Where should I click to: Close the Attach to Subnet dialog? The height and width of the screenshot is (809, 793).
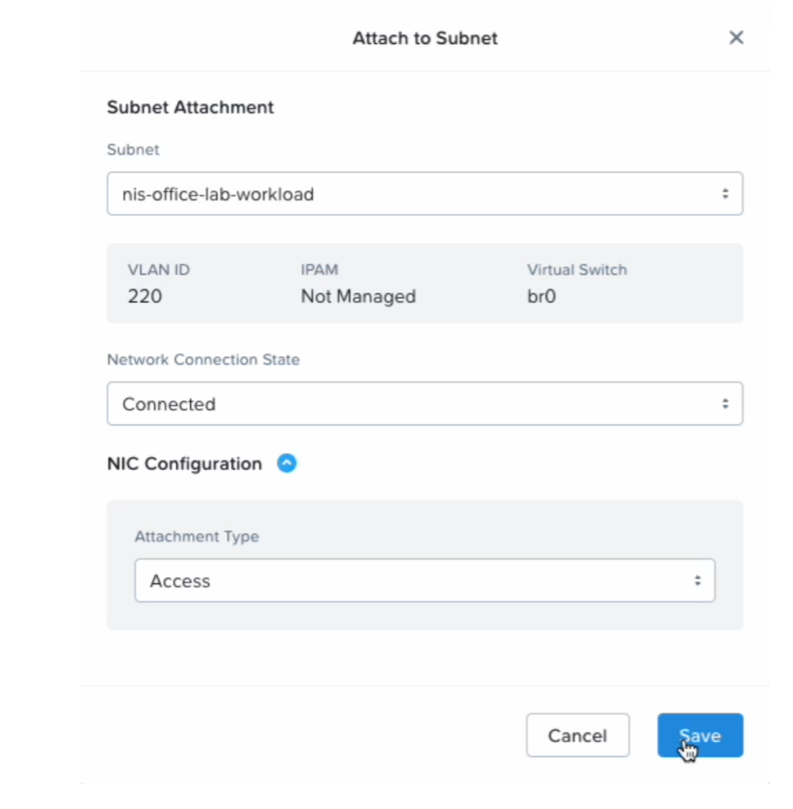(736, 37)
